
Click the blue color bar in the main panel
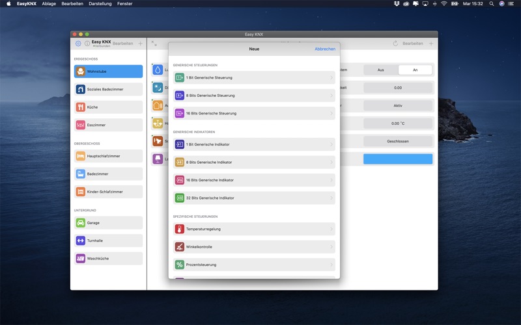pyautogui.click(x=398, y=159)
